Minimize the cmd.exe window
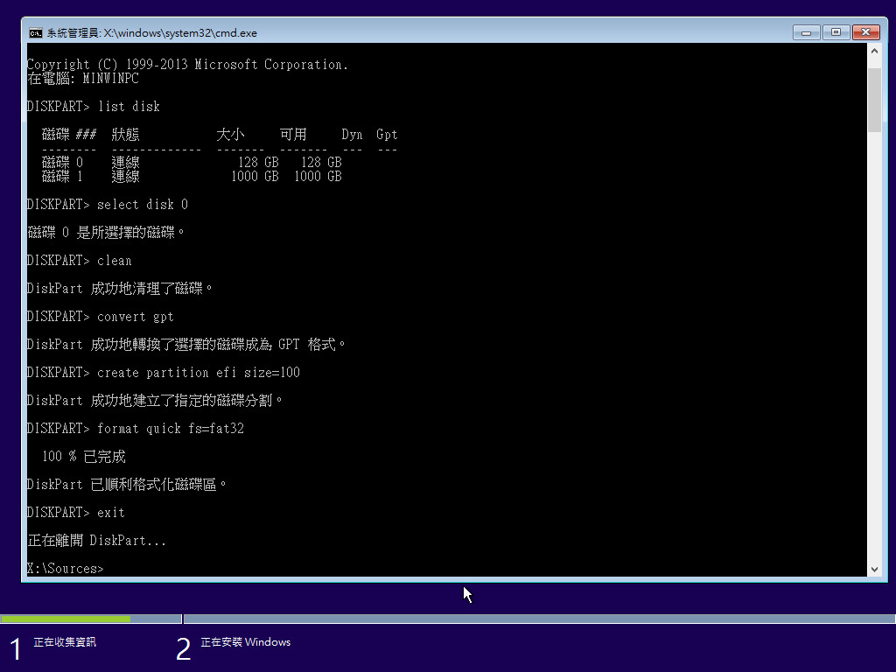The width and height of the screenshot is (896, 672). [x=806, y=32]
